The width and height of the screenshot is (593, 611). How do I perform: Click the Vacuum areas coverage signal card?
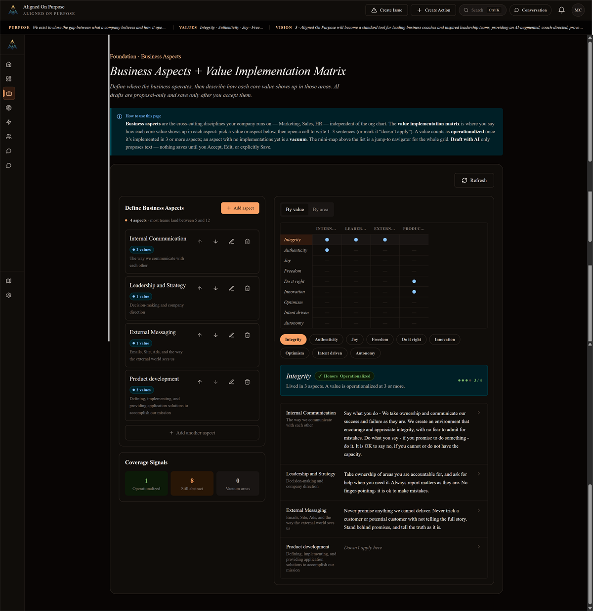[238, 484]
